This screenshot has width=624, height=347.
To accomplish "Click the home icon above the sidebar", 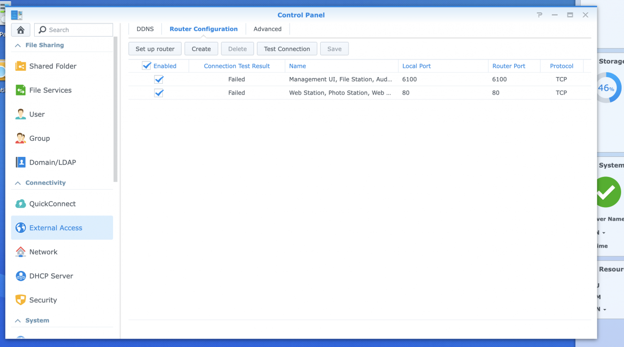I will (20, 30).
